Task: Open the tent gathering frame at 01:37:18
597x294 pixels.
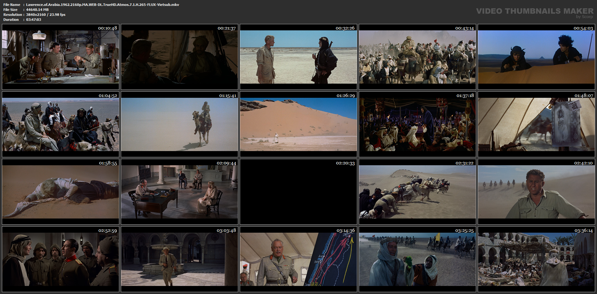Action: pyautogui.click(x=417, y=124)
